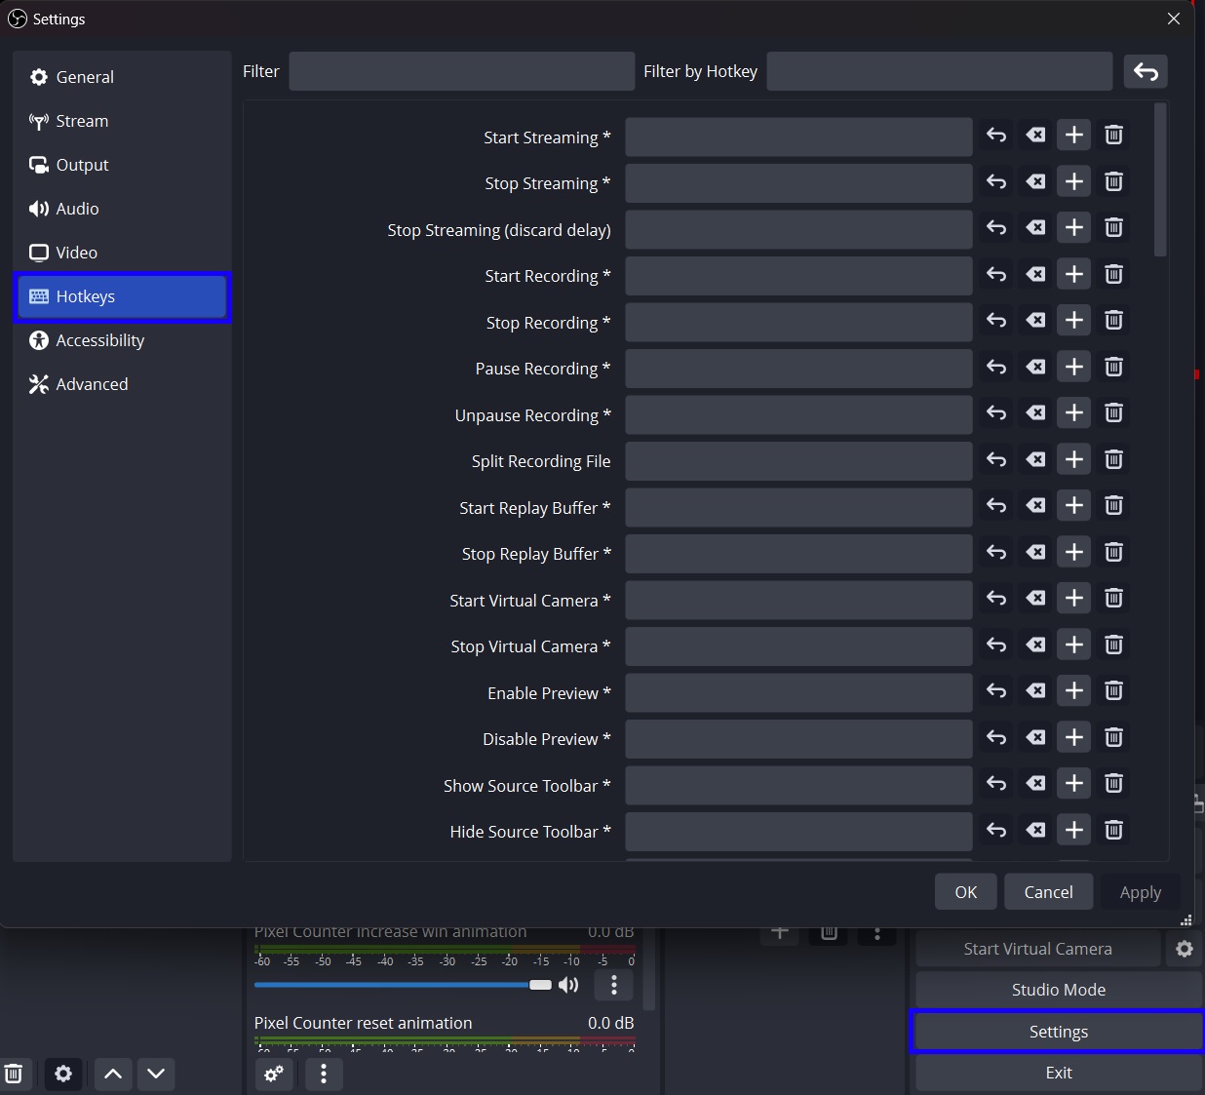The height and width of the screenshot is (1095, 1205).
Task: Remove the Enable Preview hotkey with trash icon
Action: pyautogui.click(x=1113, y=691)
